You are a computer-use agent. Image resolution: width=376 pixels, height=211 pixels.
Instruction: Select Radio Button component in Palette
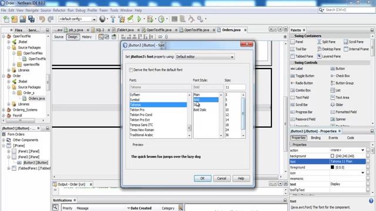[301, 83]
